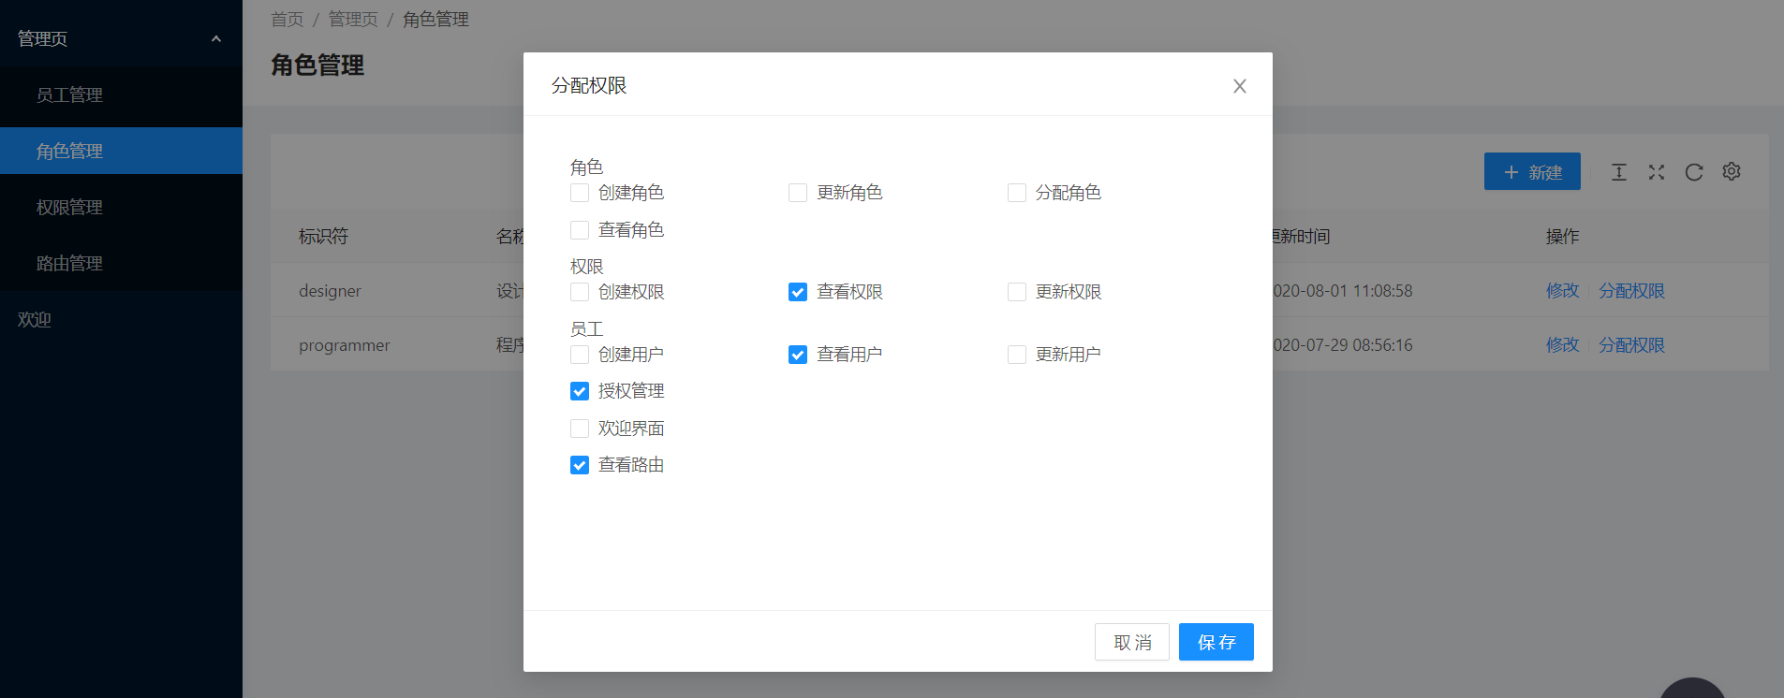The image size is (1784, 698).
Task: Check the 查看角色 checkbox
Action: pos(580,230)
